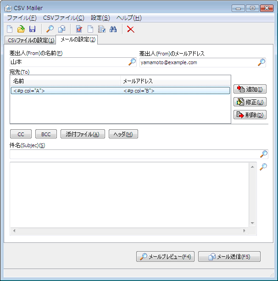278x281 pixels.
Task: Click magnifier icon next to subject field
Action: pos(264,154)
